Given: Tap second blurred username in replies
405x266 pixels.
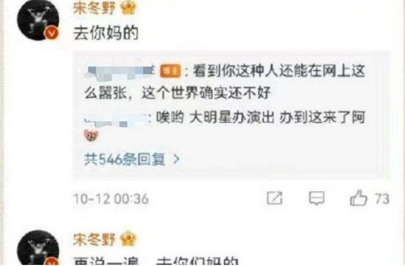Looking at the screenshot, I should point(115,120).
